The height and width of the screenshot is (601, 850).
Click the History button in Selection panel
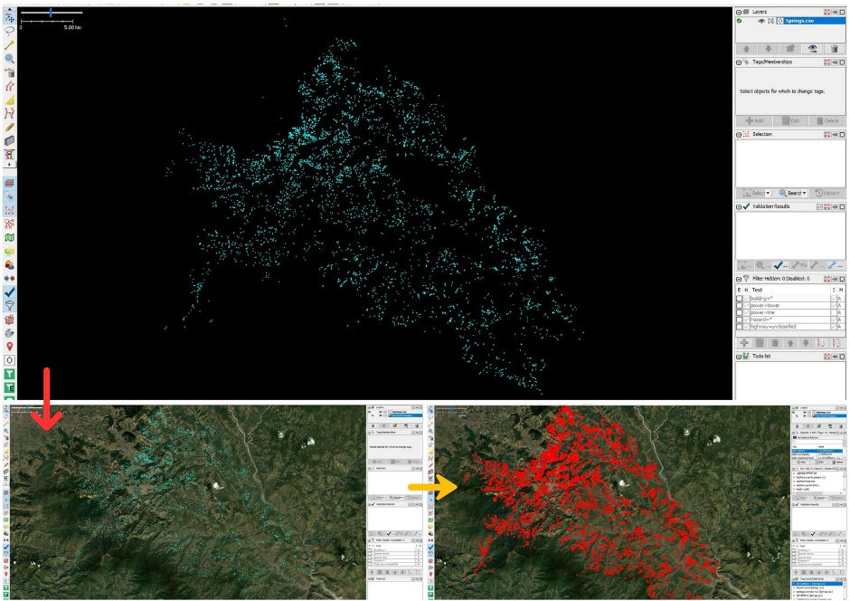pyautogui.click(x=830, y=192)
